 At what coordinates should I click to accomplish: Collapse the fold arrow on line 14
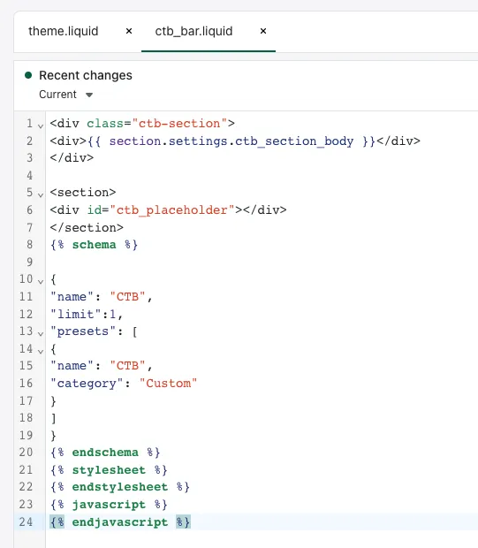tap(41, 351)
